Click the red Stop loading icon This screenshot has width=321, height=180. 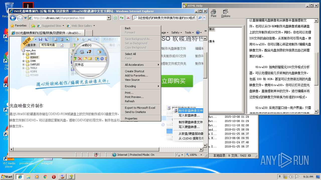point(128,18)
